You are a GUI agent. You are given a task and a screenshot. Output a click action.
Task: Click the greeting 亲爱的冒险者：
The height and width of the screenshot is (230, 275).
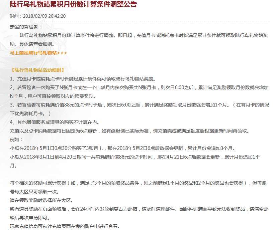[26, 27]
